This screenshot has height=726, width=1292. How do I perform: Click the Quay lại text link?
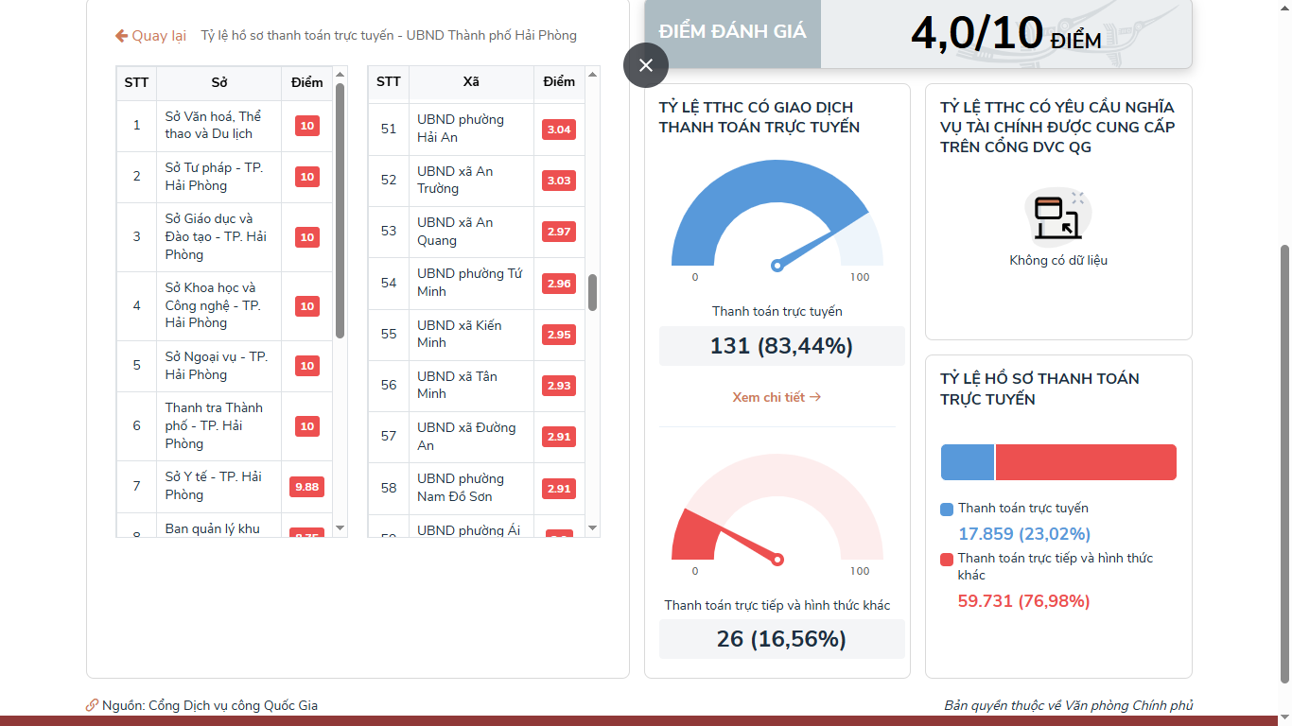click(158, 36)
